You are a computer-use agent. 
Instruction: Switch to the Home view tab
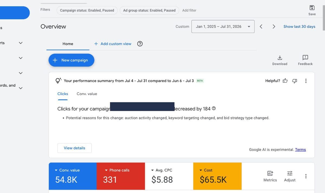68,44
